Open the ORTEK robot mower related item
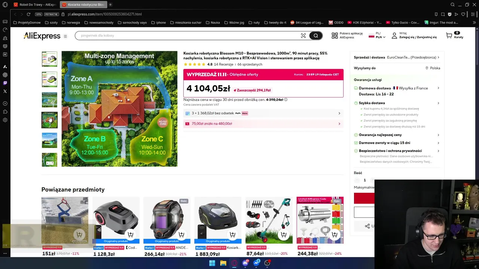The image size is (479, 269). (x=218, y=220)
